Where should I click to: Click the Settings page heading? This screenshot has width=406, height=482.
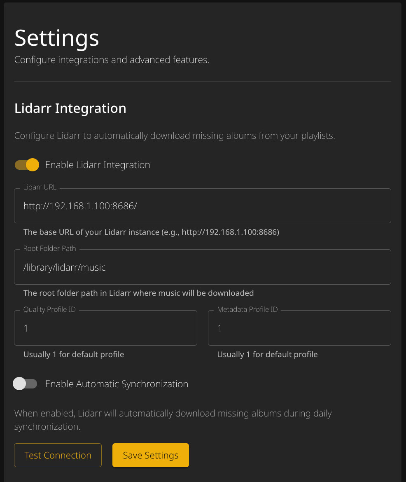[x=56, y=38]
